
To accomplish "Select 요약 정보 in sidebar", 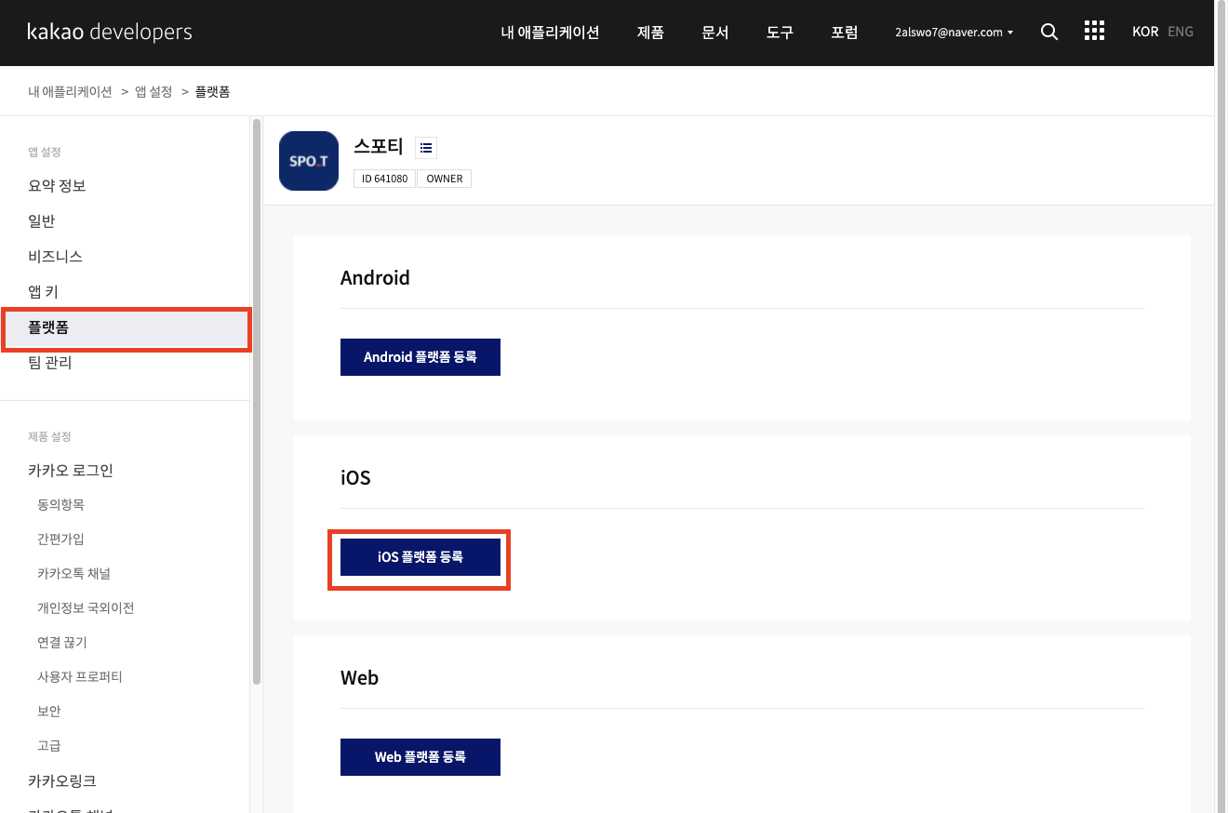I will tap(57, 186).
